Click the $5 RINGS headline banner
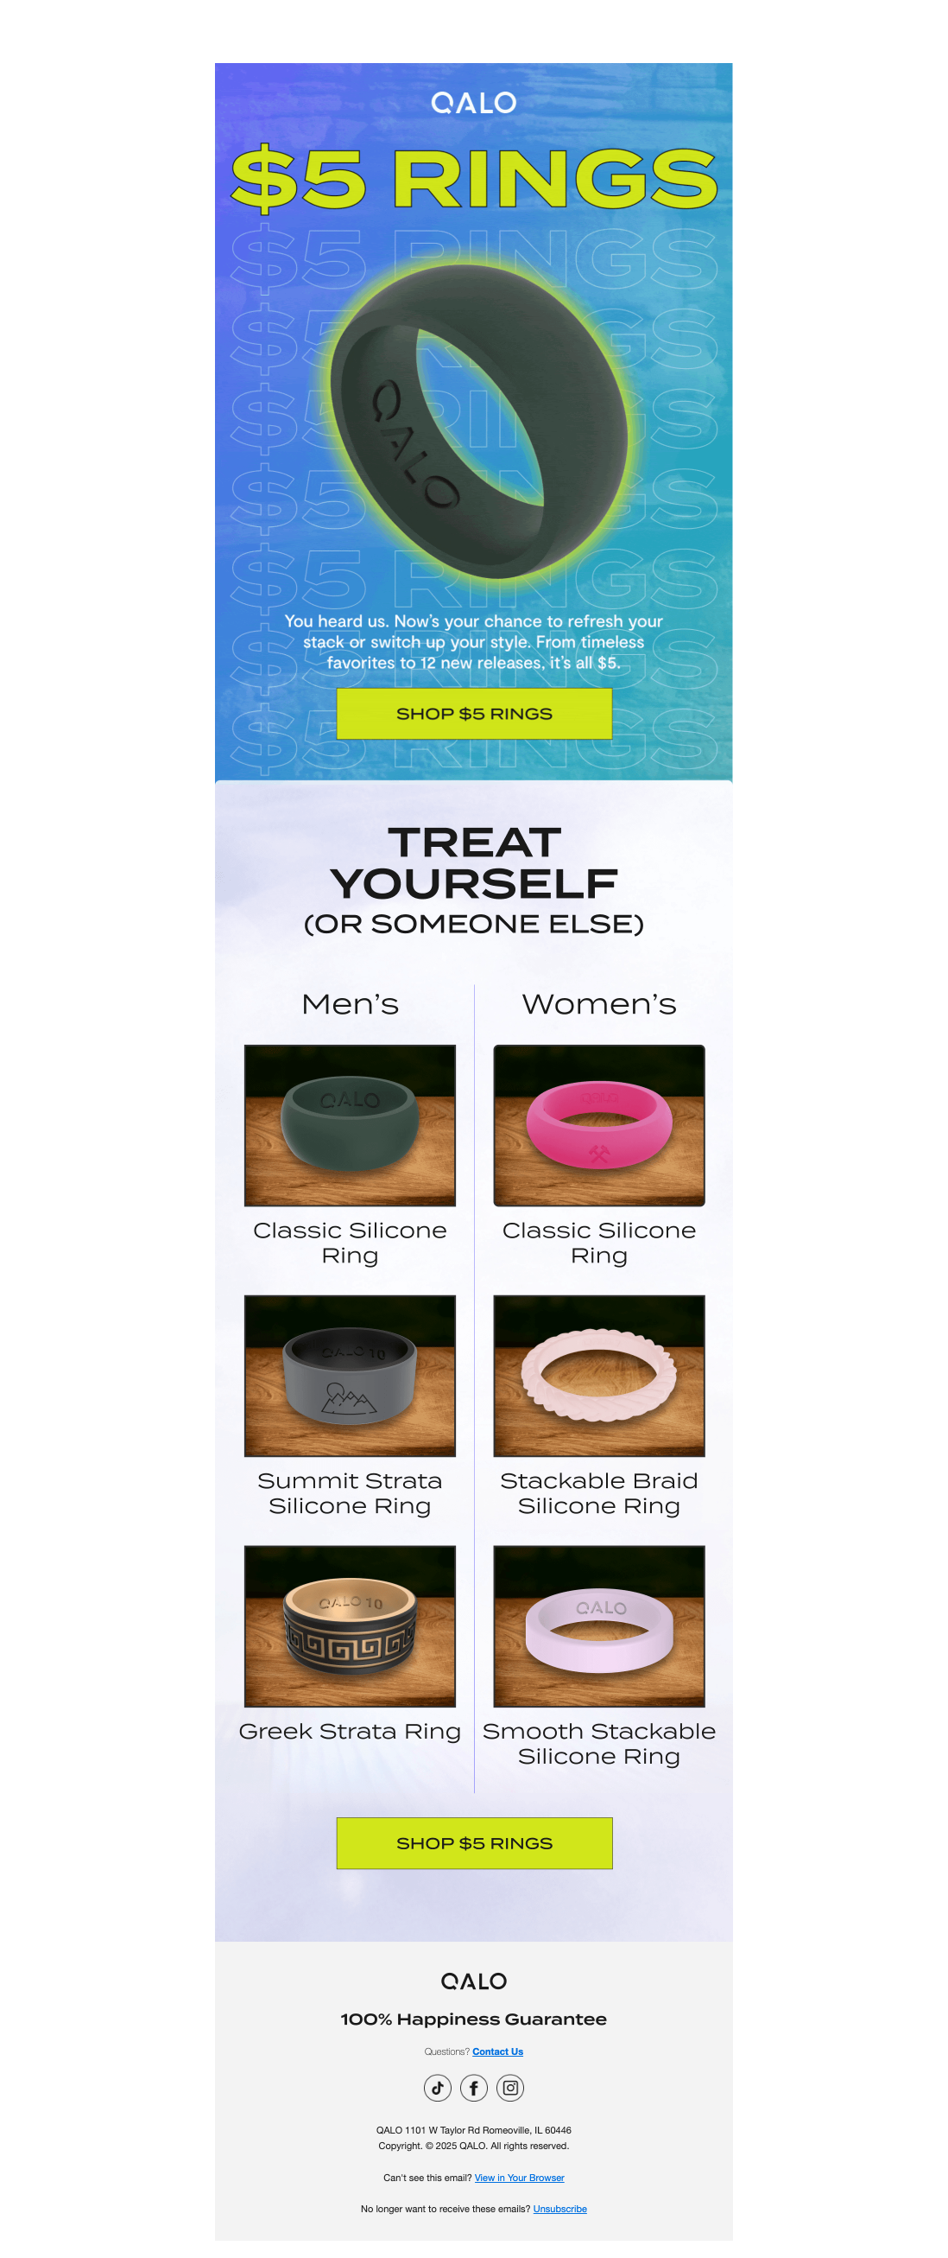948x2258 pixels. coord(474,179)
